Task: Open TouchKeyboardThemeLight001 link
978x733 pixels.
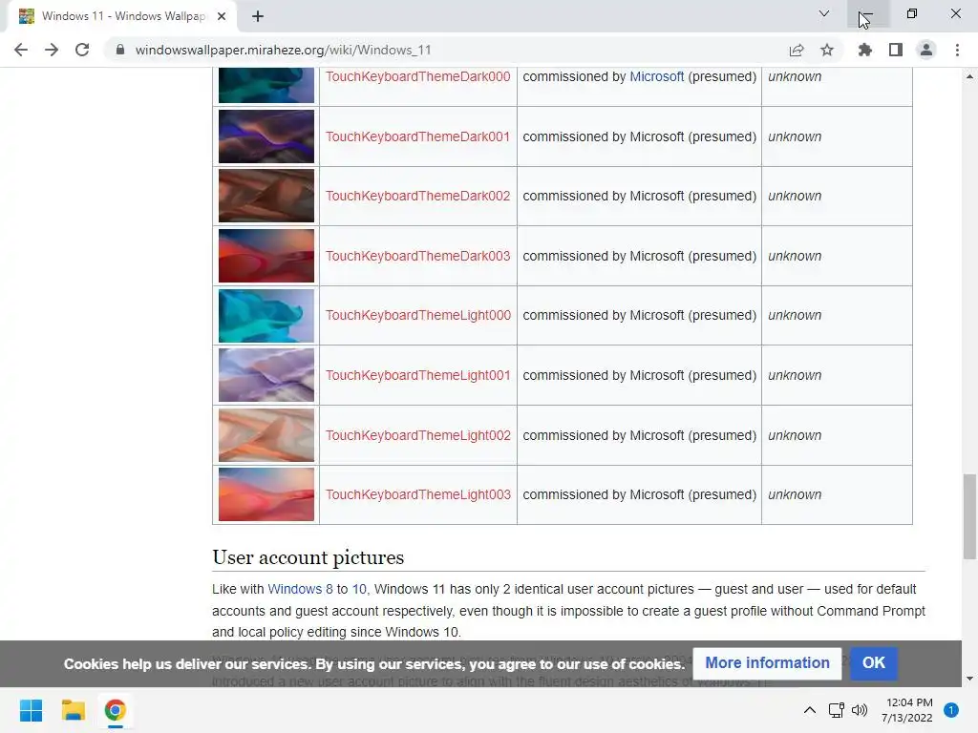Action: point(418,375)
